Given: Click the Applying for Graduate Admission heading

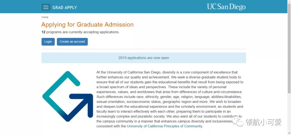Looking at the screenshot, I should pyautogui.click(x=87, y=25).
